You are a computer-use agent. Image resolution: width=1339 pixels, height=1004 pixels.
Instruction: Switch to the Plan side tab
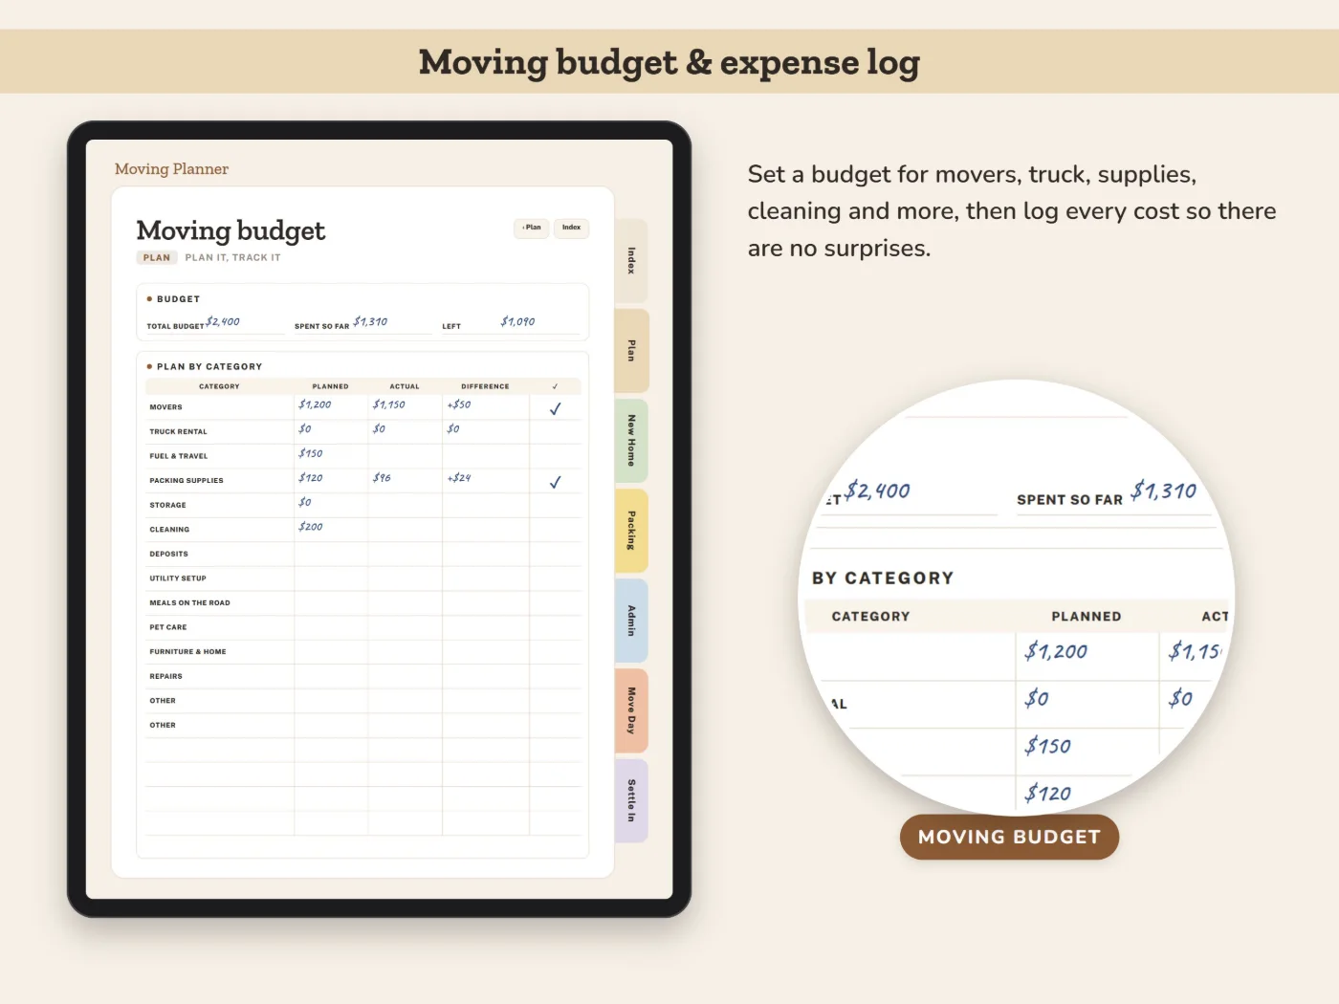click(x=631, y=351)
